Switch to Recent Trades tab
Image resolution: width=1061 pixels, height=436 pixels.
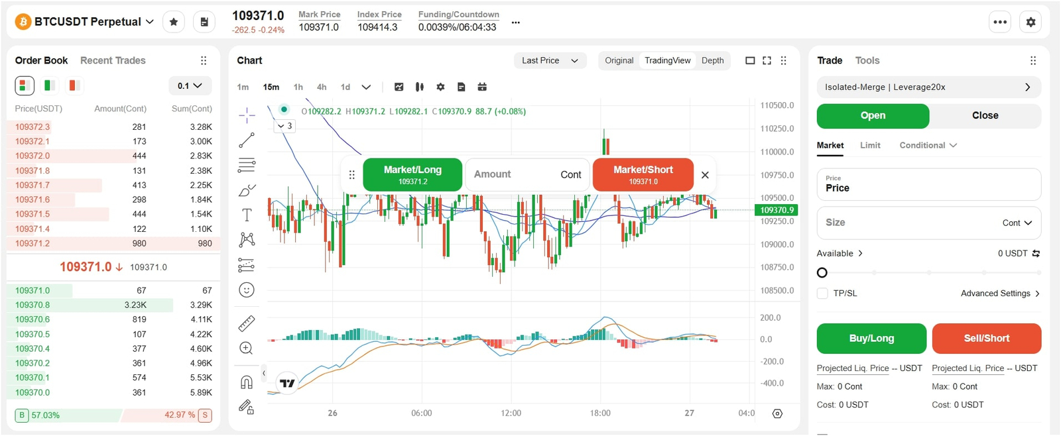113,60
